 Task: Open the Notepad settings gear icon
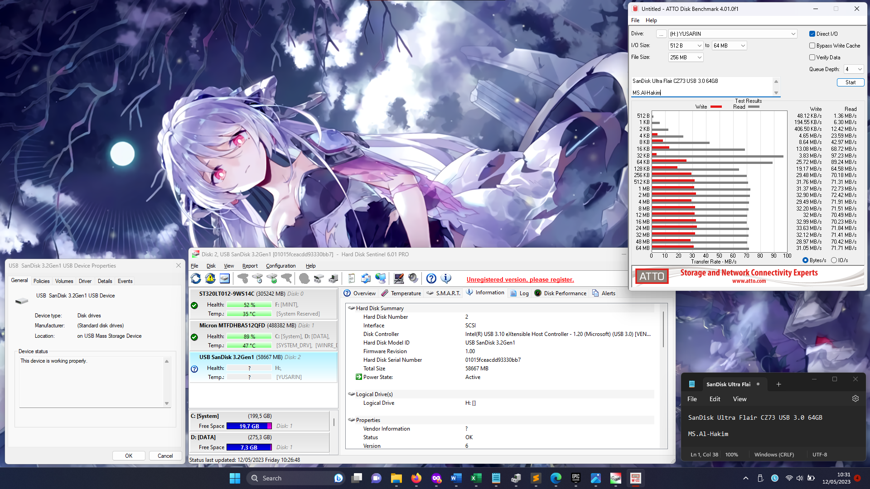point(855,399)
